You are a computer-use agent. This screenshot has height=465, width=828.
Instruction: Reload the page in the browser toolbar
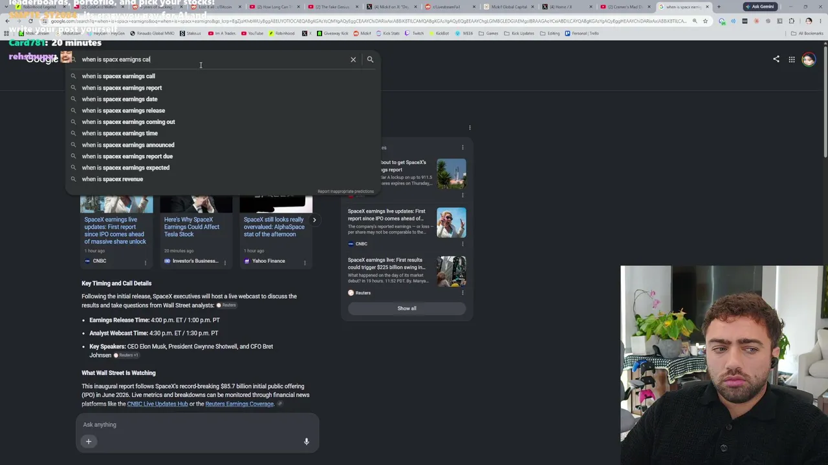tap(30, 21)
